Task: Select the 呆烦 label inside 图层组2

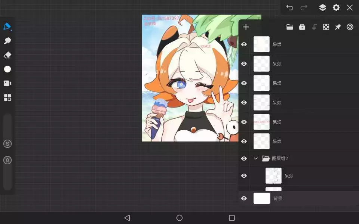Action: coord(289,176)
